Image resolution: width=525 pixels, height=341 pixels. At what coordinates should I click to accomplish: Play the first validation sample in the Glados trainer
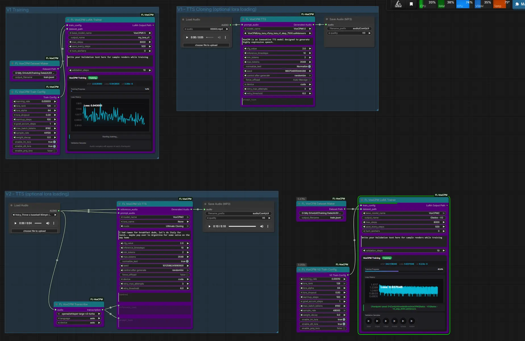coord(368,321)
